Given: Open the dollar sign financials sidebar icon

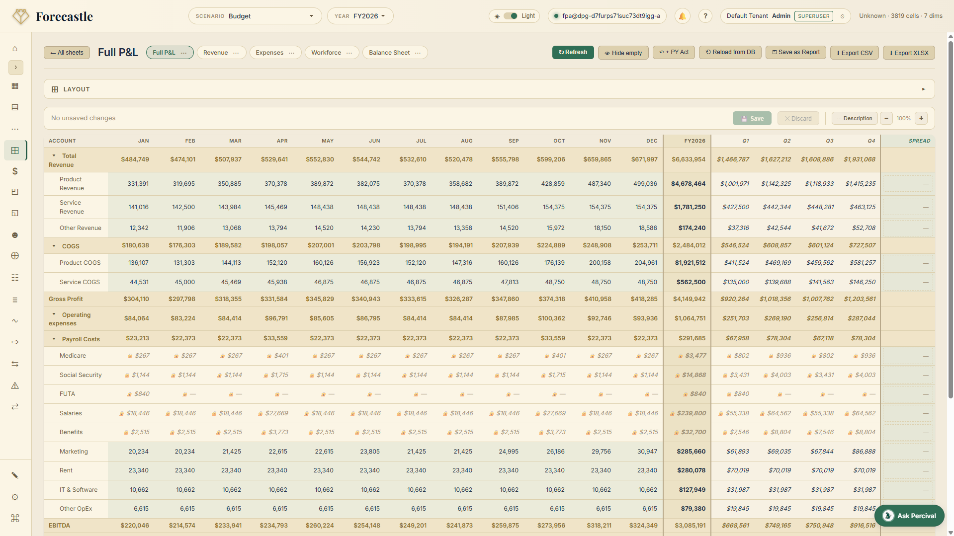Looking at the screenshot, I should pos(15,171).
